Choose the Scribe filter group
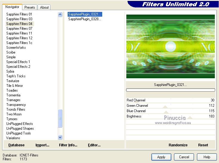 tap(11, 52)
